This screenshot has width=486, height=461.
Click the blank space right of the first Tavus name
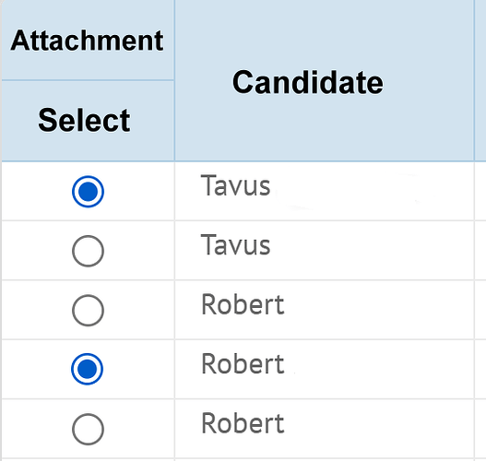(372, 192)
